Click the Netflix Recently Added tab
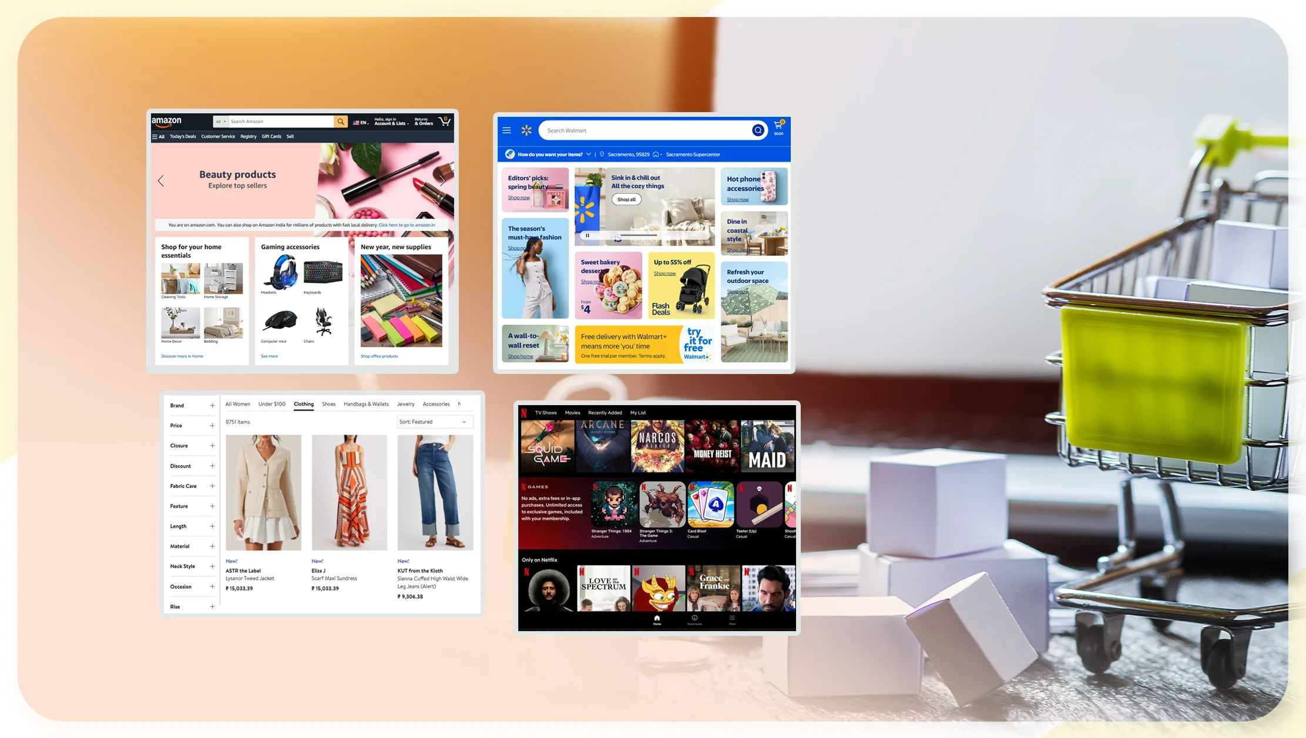1306x738 pixels. click(x=604, y=413)
